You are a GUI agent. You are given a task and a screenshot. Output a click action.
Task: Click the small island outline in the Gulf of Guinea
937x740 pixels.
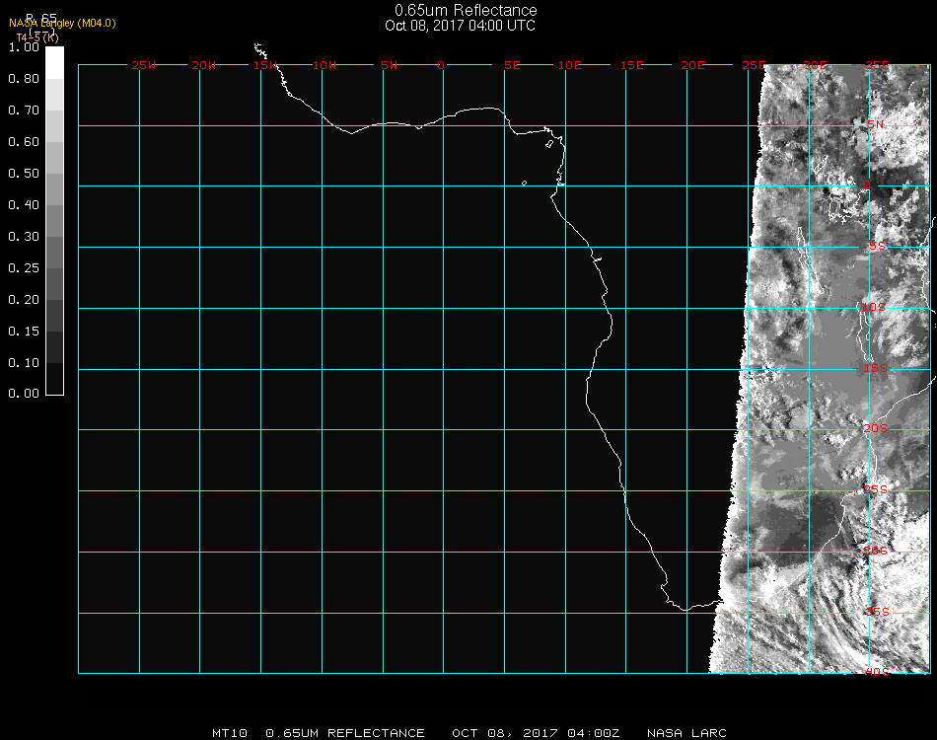pos(524,183)
